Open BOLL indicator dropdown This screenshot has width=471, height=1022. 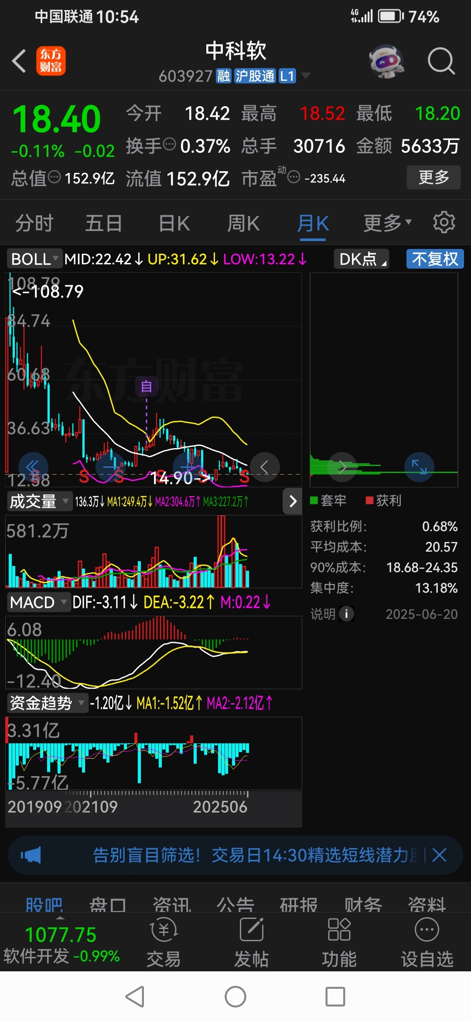click(x=35, y=259)
